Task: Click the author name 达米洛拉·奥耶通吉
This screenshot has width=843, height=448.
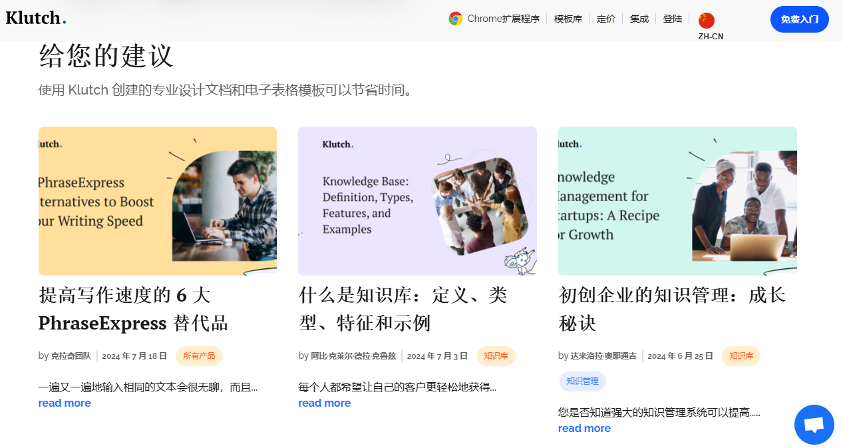Action: (603, 356)
